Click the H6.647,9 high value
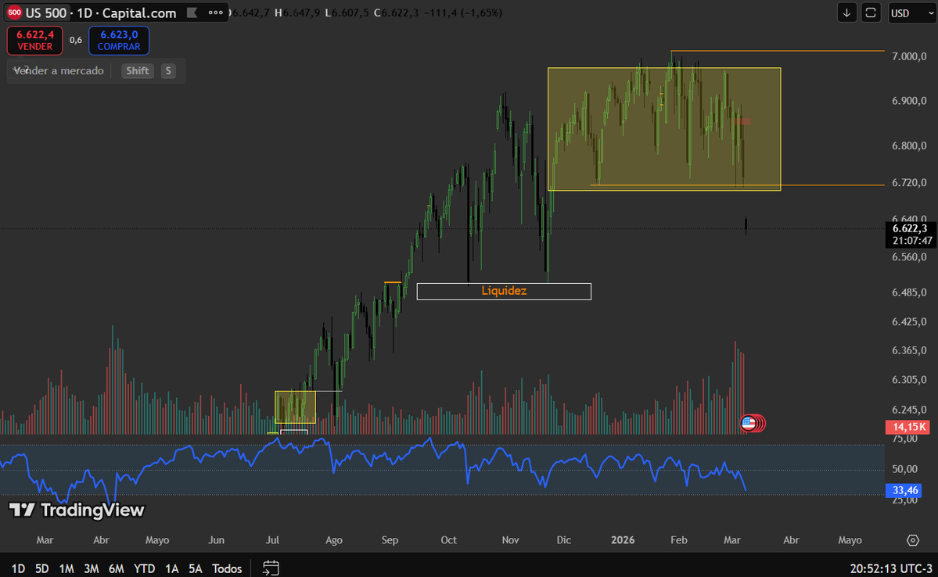 [296, 13]
